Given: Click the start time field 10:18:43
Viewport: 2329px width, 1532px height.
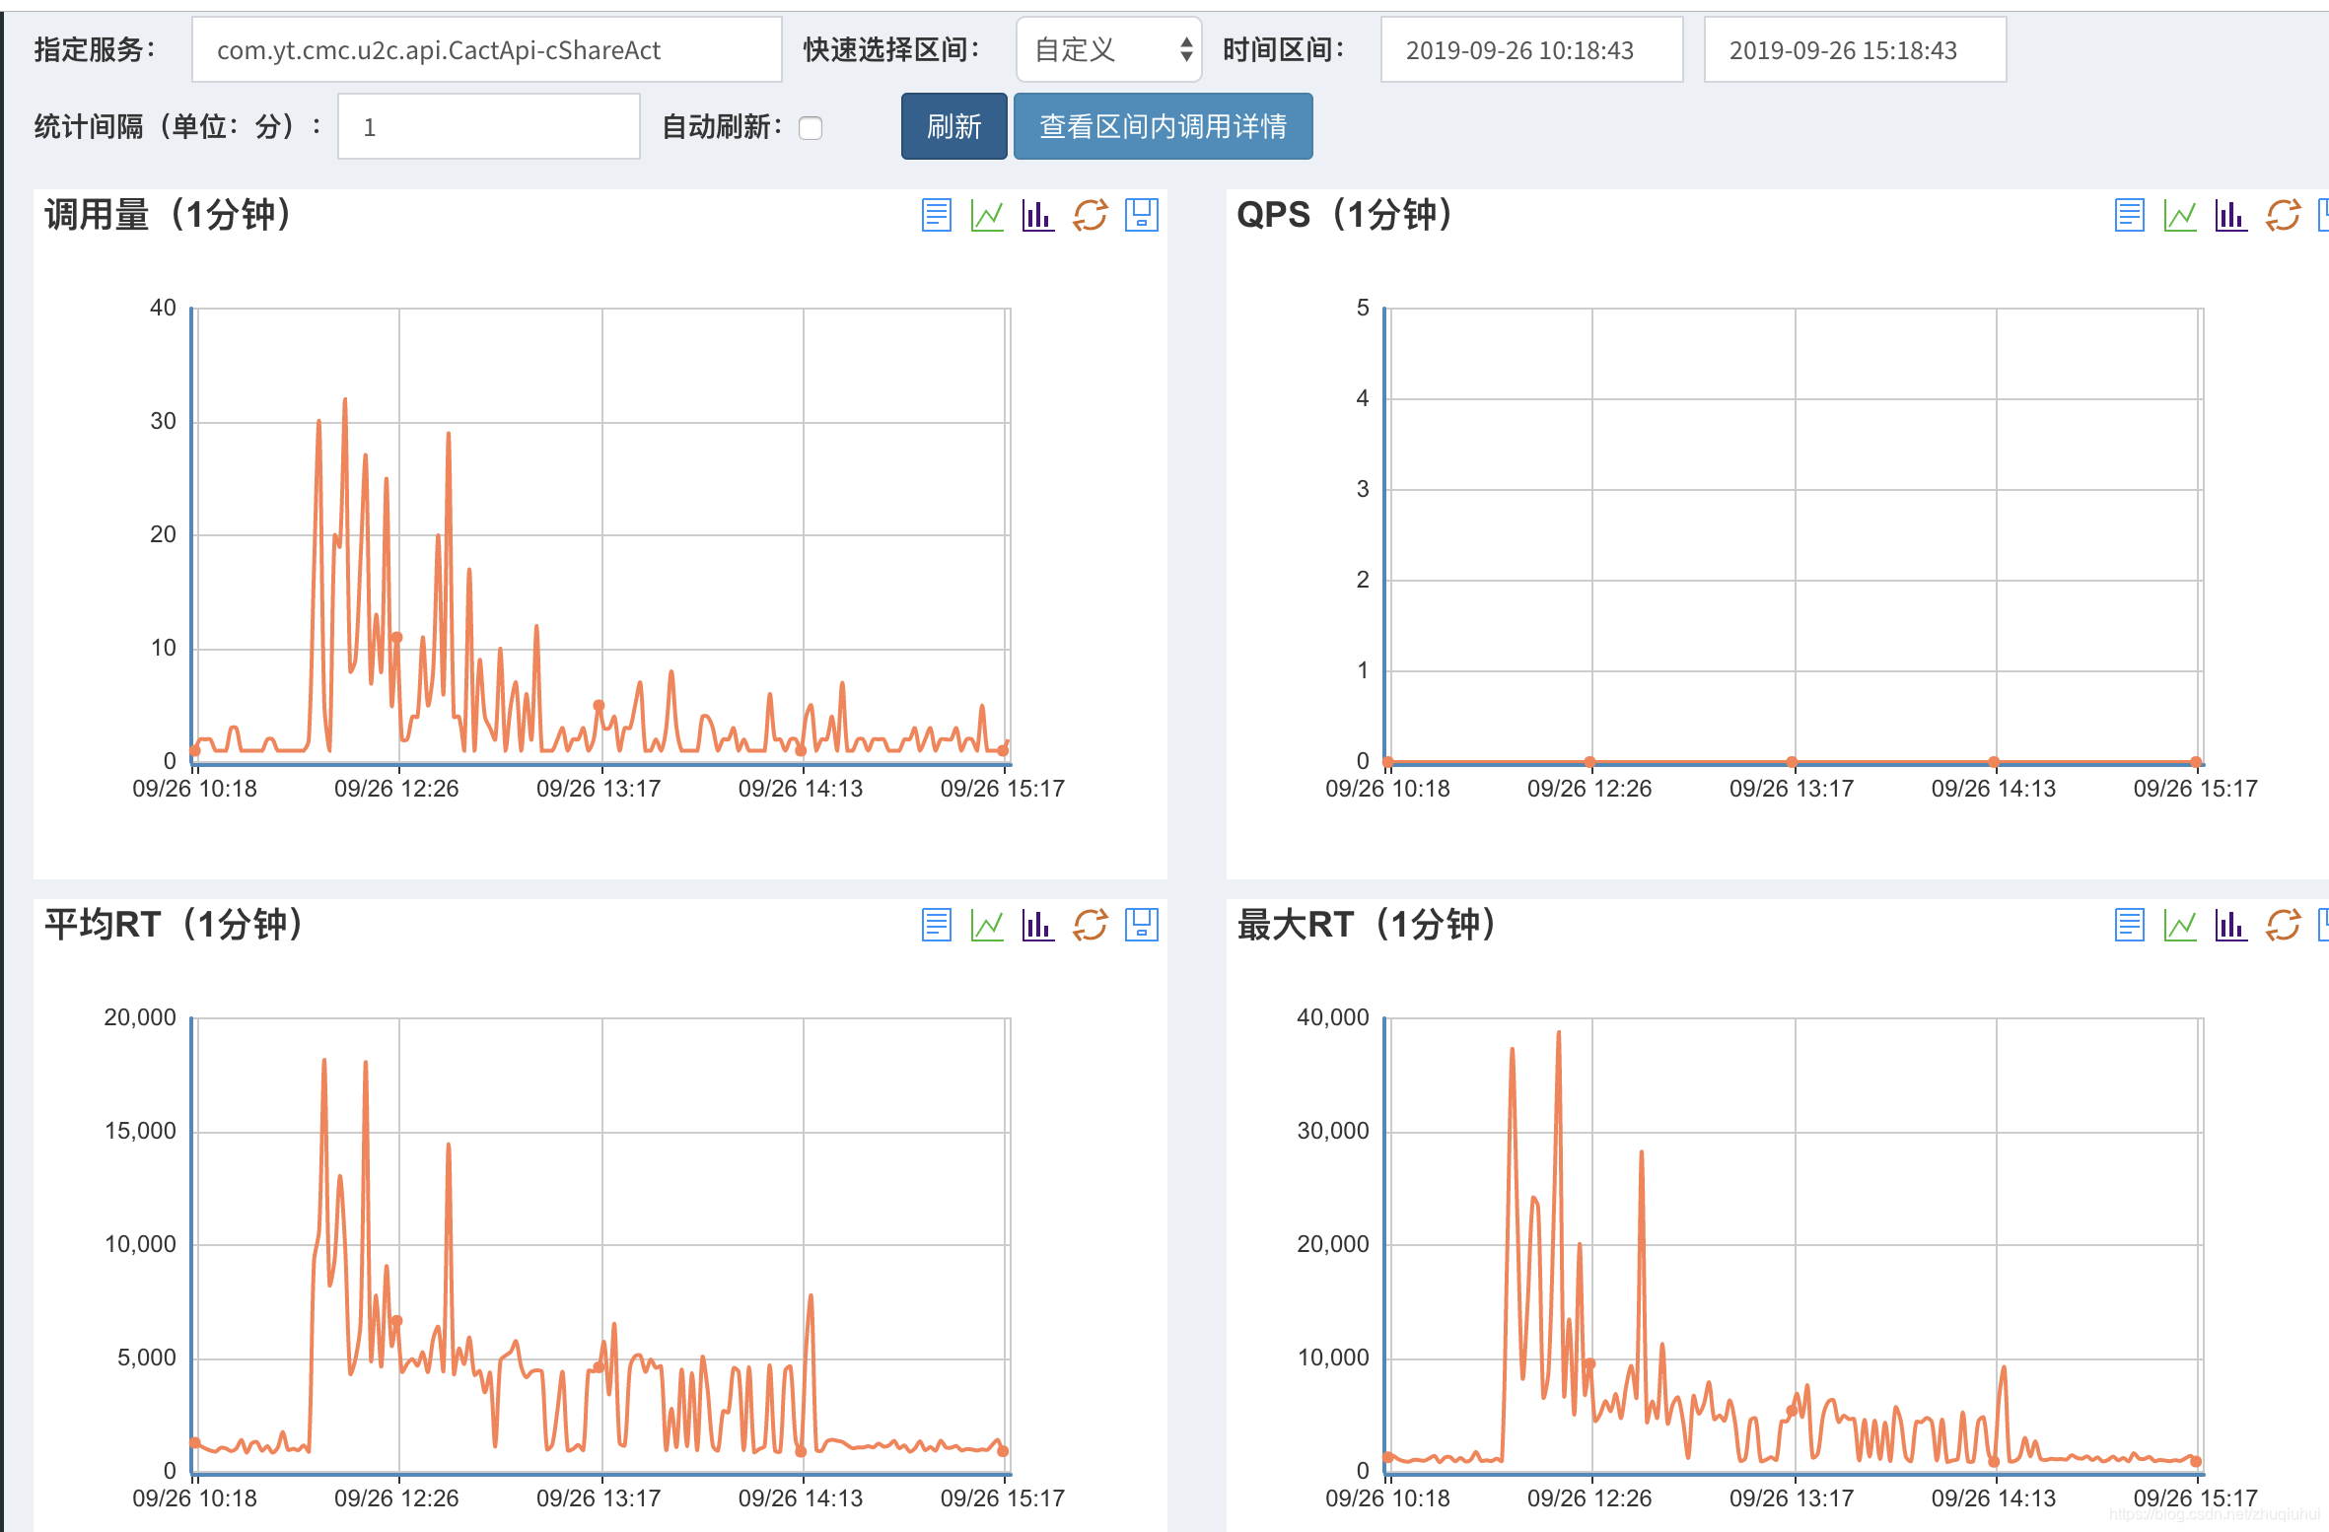Looking at the screenshot, I should (1530, 49).
